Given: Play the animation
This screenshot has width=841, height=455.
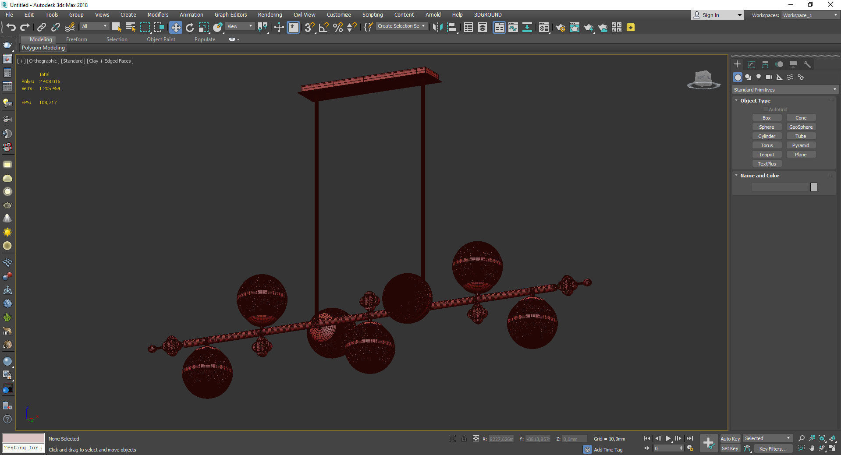Looking at the screenshot, I should [x=668, y=438].
